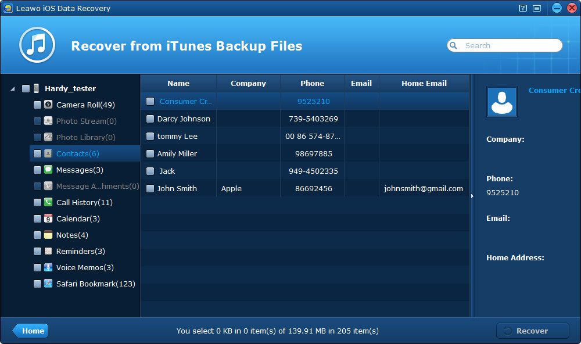Click the contact avatar picture
Viewport: 581px width, 344px height.
coord(502,102)
